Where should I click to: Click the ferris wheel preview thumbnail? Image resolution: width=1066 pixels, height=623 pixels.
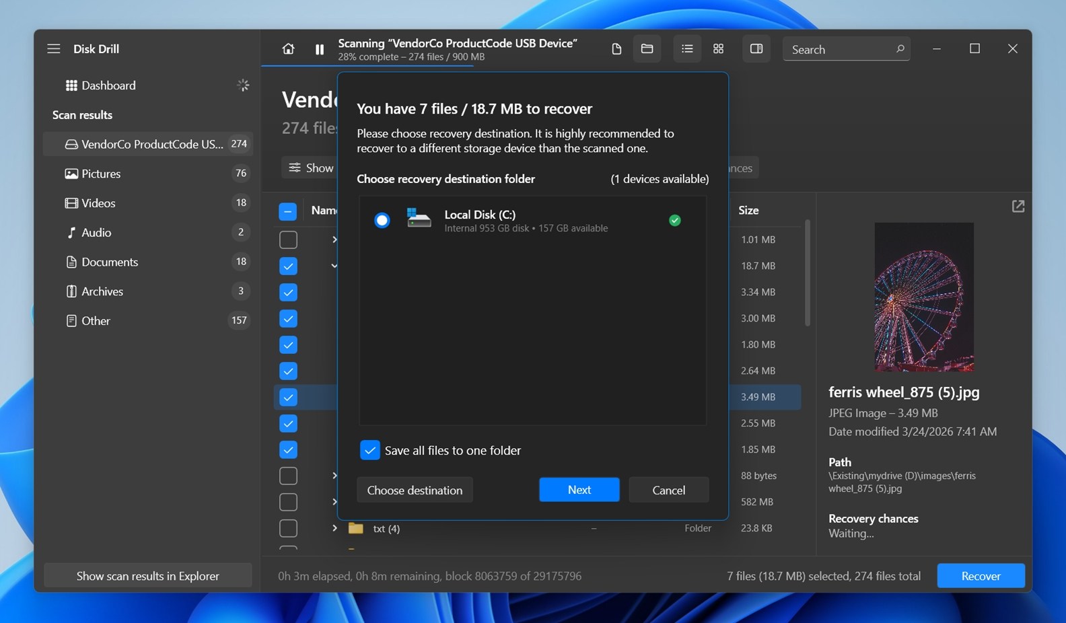(x=924, y=297)
